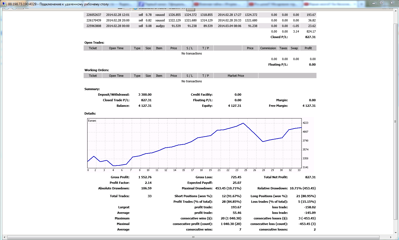
Task: Click the Total Trades value 33
Action: tap(149, 196)
